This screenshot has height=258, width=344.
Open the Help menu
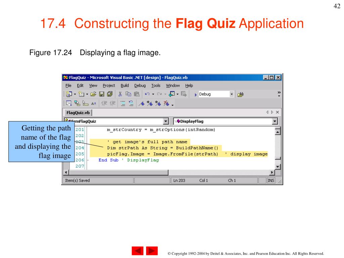tap(189, 86)
